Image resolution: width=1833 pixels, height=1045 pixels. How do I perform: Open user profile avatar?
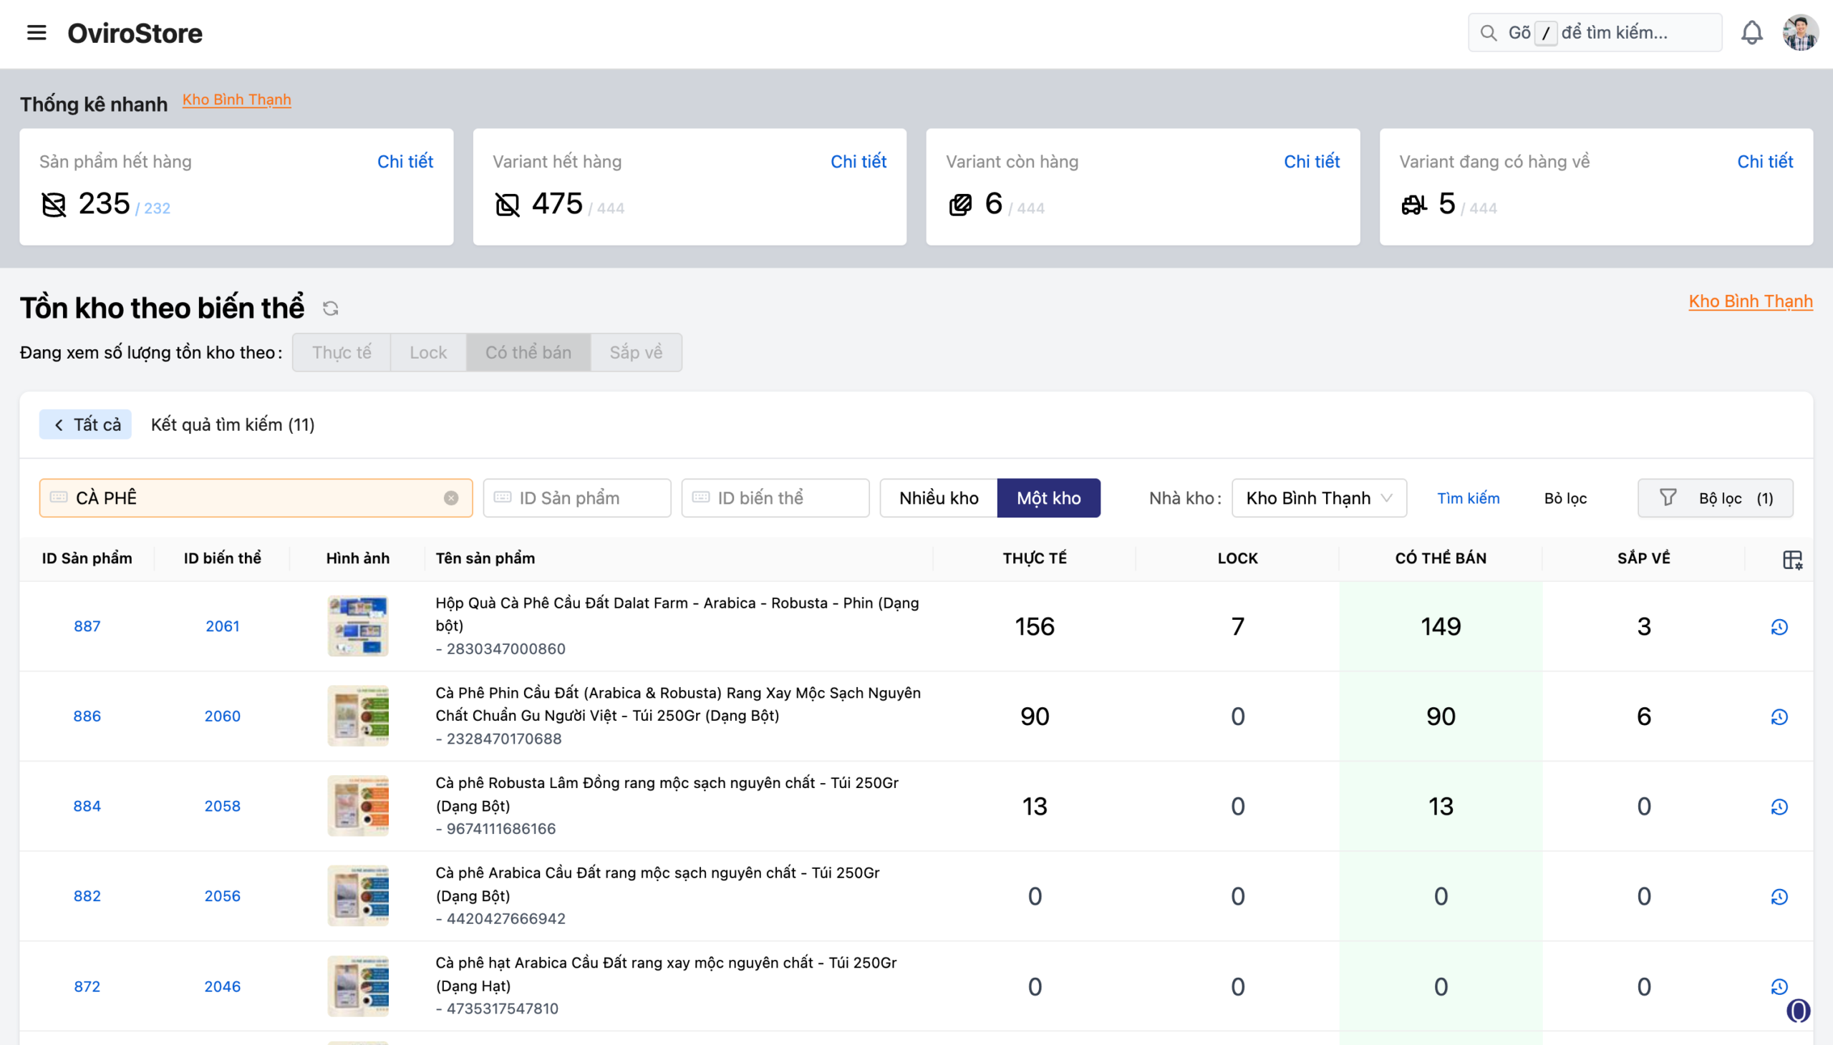[x=1799, y=33]
